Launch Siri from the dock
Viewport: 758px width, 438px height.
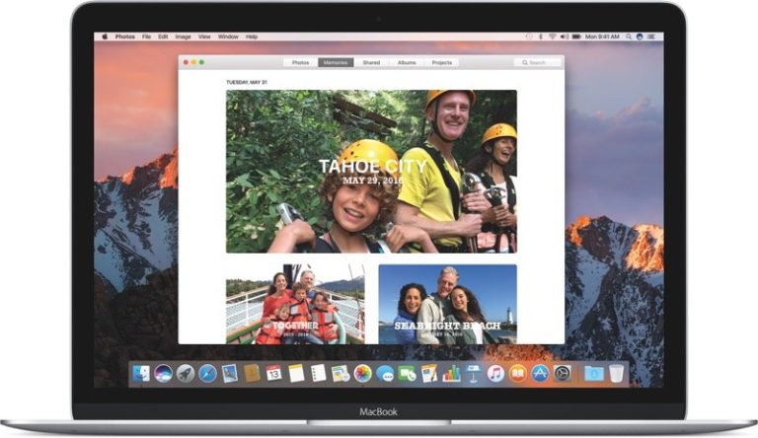point(164,374)
